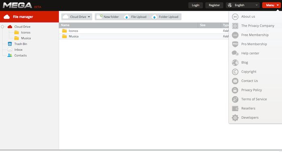
Task: Click the Pro Membership shield icon
Action: point(235,44)
